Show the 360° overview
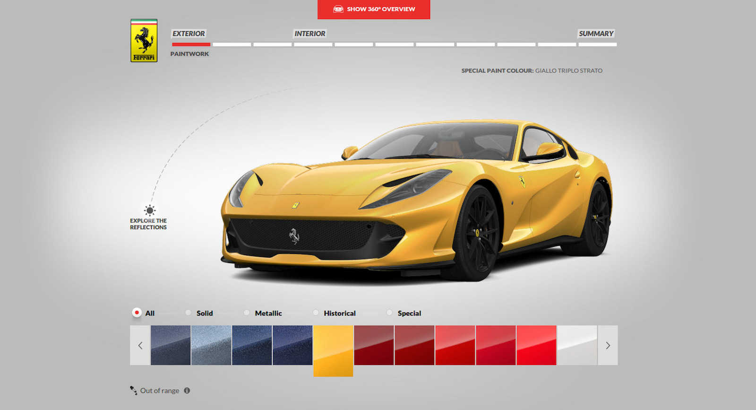Image resolution: width=756 pixels, height=410 pixels. click(374, 9)
